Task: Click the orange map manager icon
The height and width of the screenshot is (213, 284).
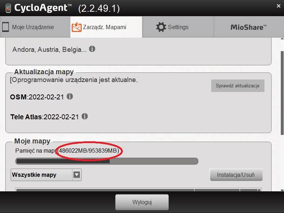Action: click(76, 27)
